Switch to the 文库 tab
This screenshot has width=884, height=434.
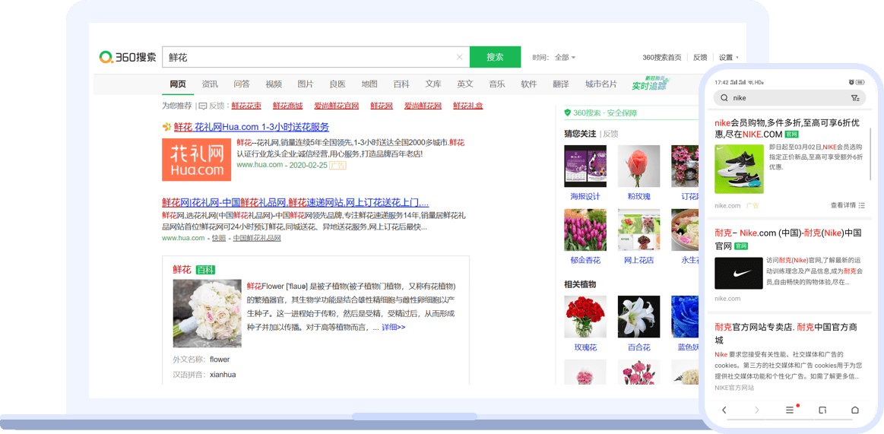pos(433,84)
